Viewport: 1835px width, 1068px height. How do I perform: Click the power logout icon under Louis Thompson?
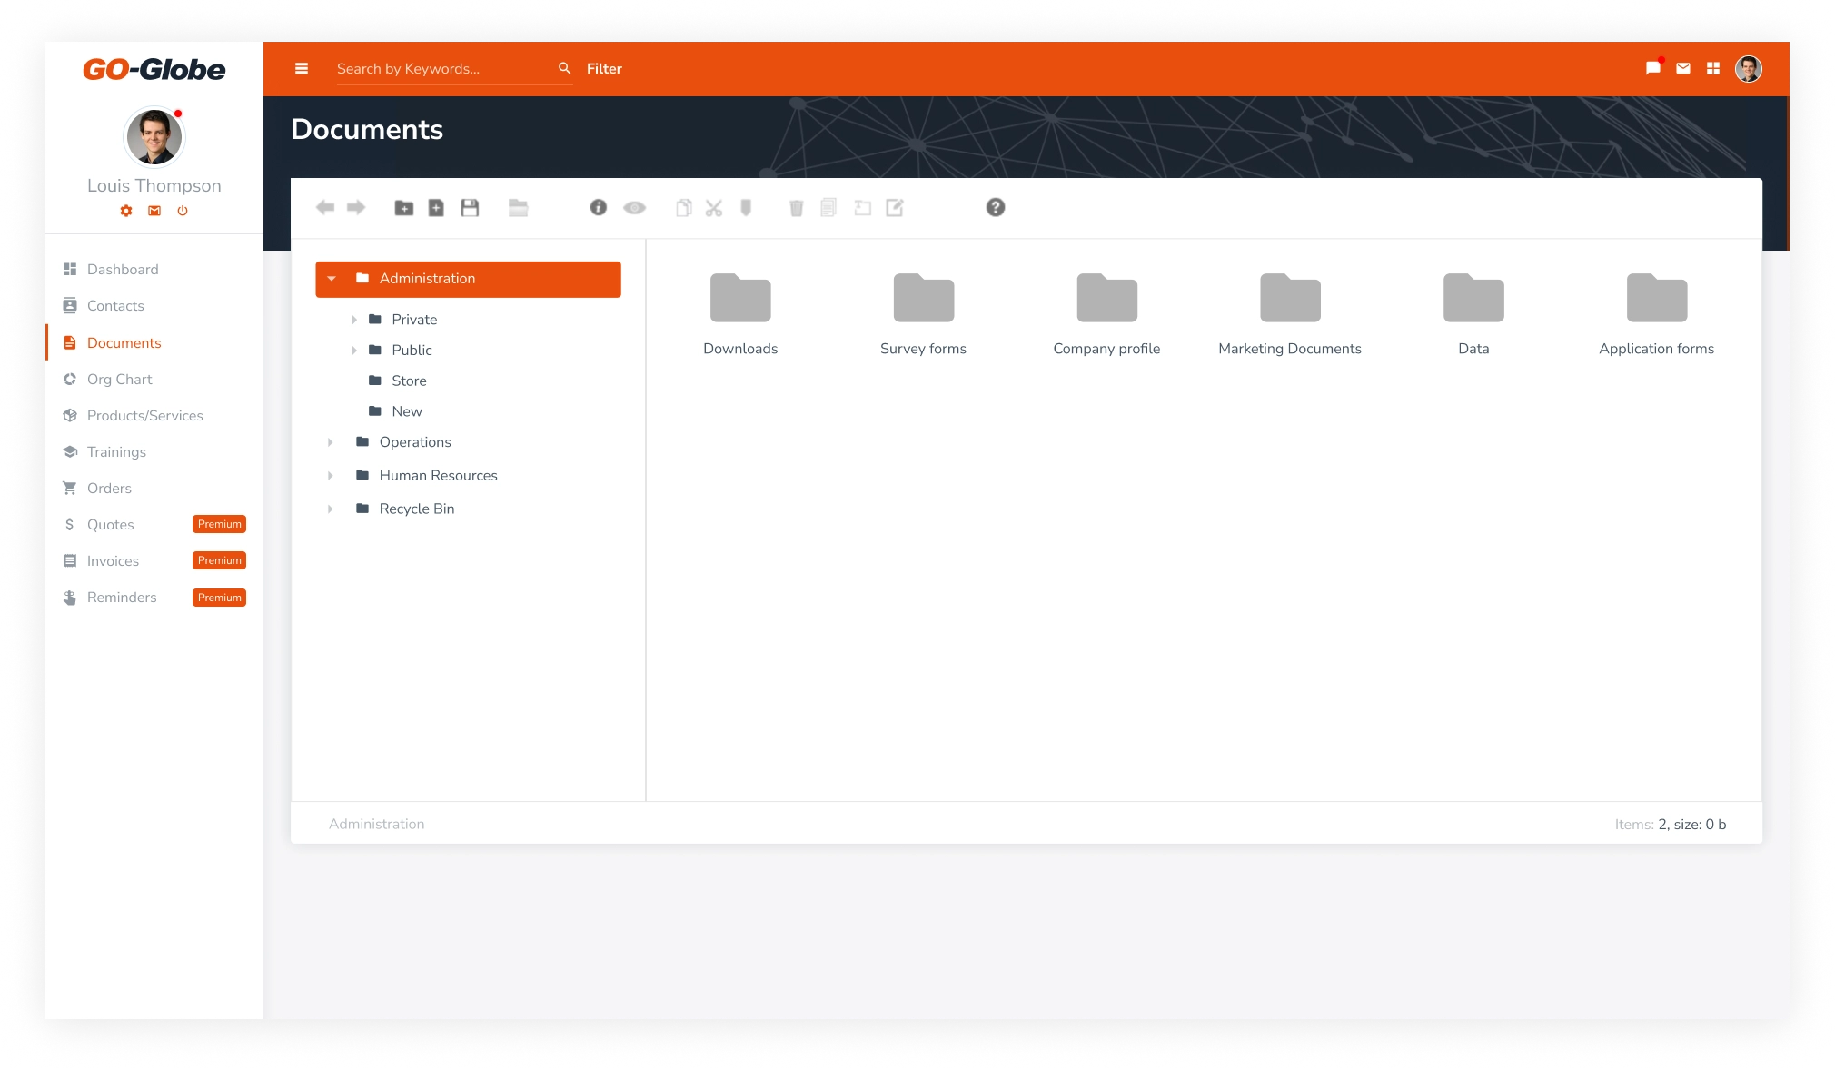point(183,211)
